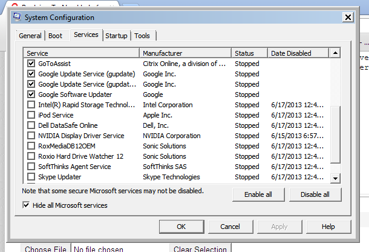
Task: Open Help for System Configuration
Action: point(328,227)
